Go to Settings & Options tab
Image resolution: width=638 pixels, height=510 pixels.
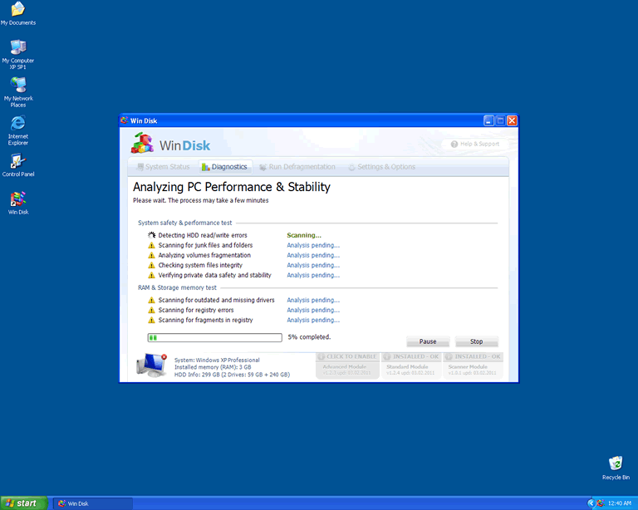(380, 167)
